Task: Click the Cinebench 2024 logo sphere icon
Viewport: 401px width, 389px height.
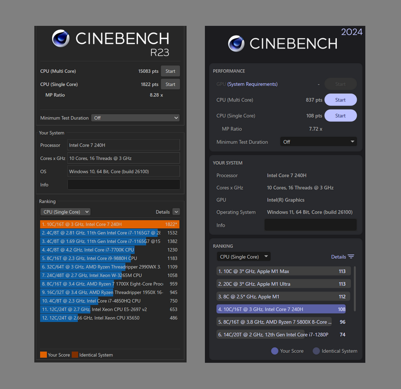Action: (236, 44)
